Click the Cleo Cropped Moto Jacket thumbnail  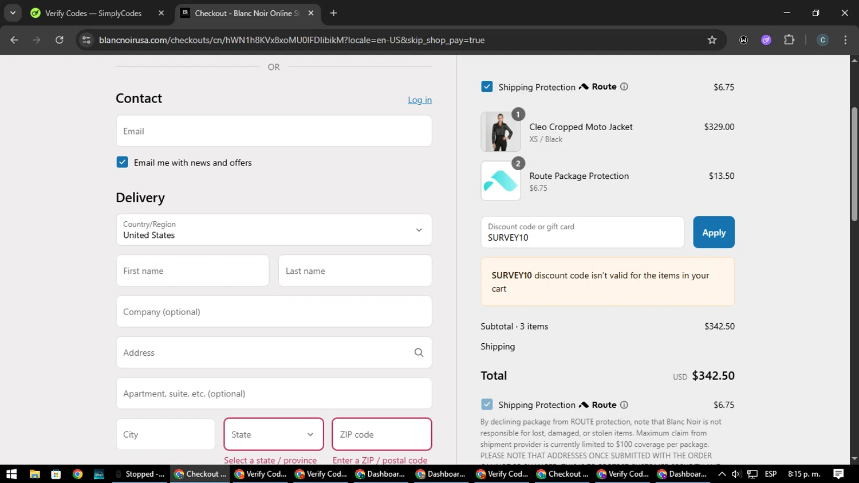tap(501, 132)
